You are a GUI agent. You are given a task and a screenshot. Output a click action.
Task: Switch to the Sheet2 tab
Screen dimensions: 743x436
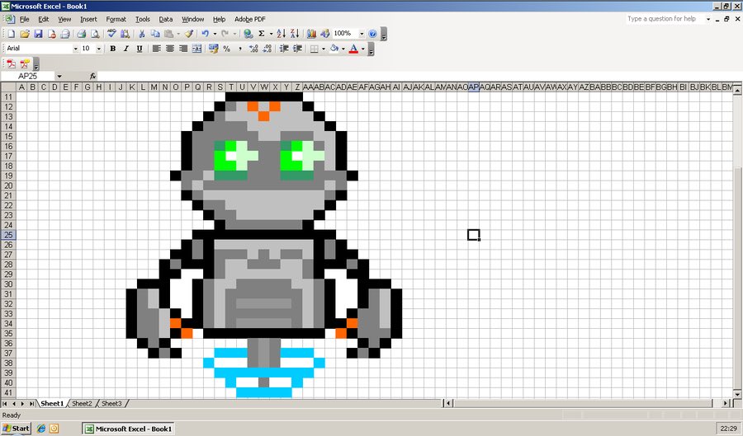point(82,403)
